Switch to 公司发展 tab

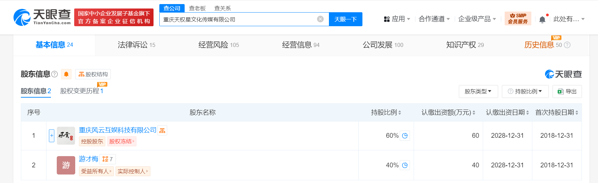click(383, 45)
